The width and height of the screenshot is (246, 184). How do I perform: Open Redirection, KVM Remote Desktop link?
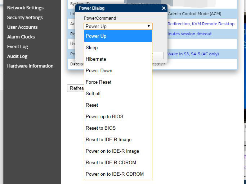[x=201, y=24]
